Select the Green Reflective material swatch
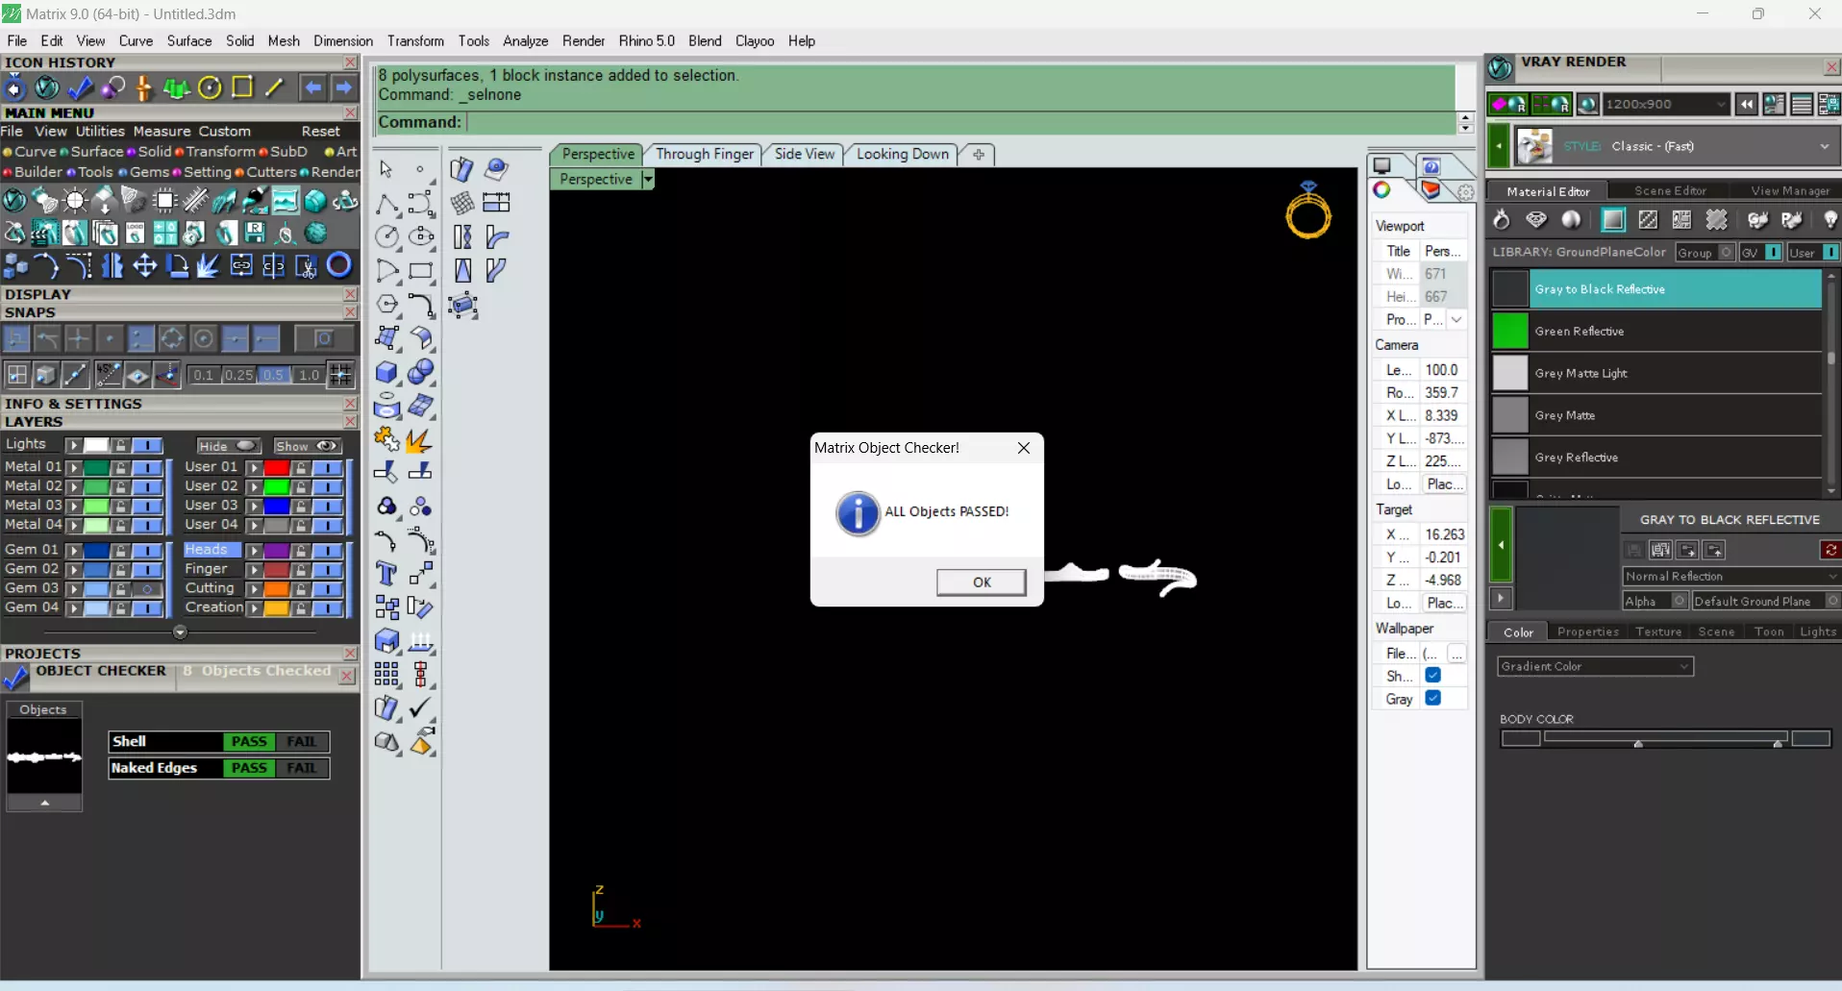1842x991 pixels. click(x=1509, y=332)
